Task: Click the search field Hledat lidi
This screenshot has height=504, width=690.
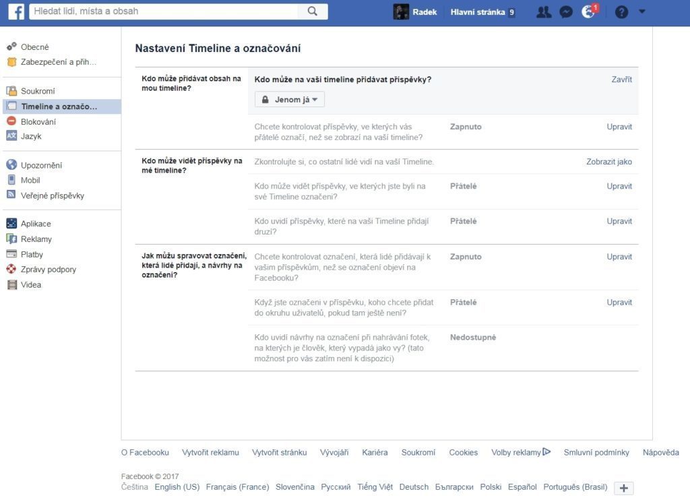Action: (165, 11)
